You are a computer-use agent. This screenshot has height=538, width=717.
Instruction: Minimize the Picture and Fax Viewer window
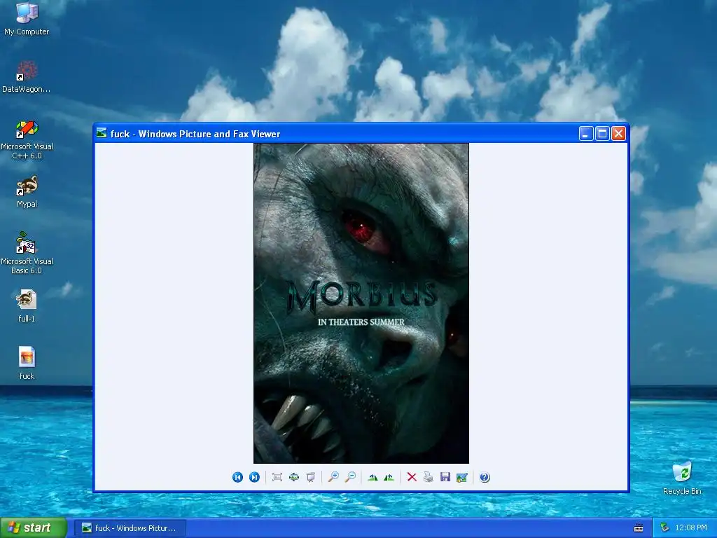tap(586, 134)
